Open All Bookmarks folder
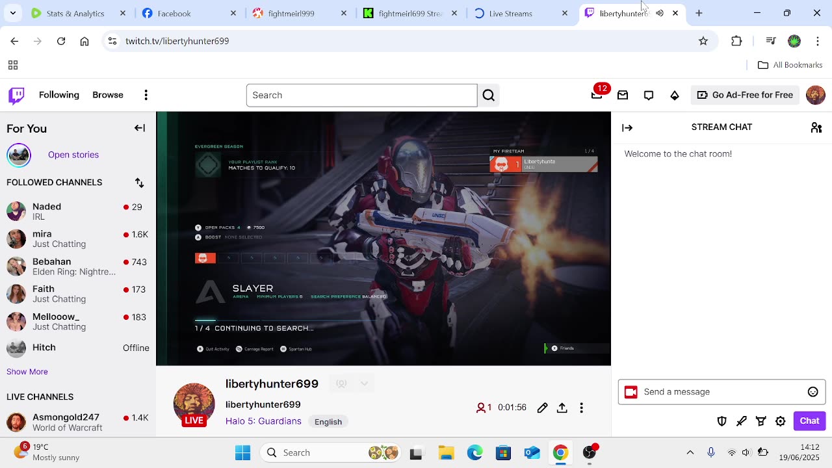 (790, 65)
